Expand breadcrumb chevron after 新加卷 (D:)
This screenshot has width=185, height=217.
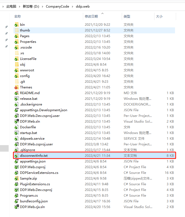(x=43, y=6)
